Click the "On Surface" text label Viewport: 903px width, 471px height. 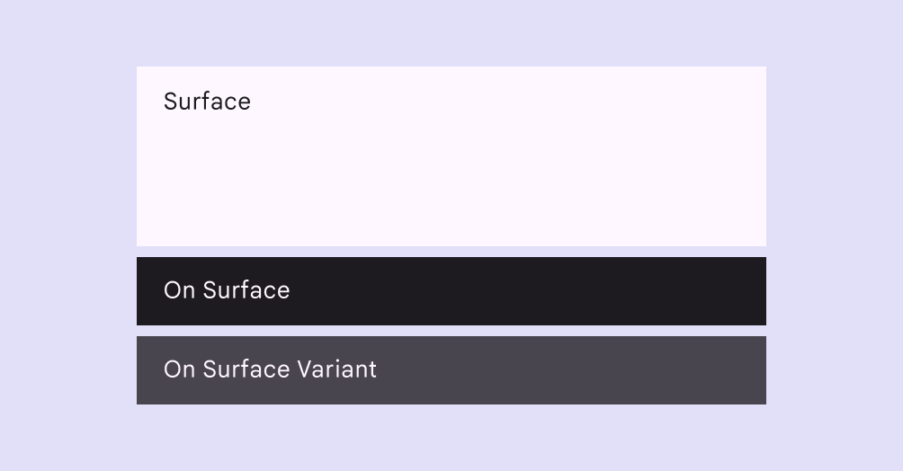(227, 290)
